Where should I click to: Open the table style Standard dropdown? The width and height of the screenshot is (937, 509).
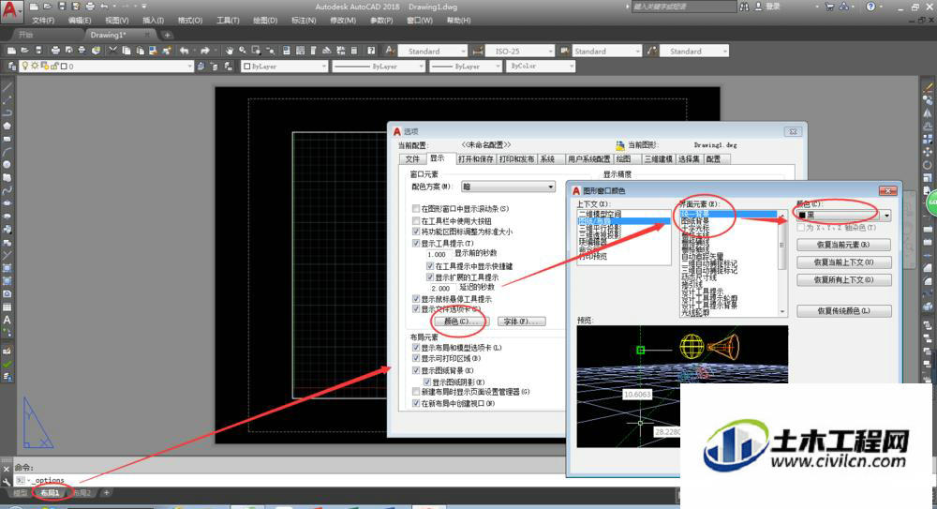[606, 51]
